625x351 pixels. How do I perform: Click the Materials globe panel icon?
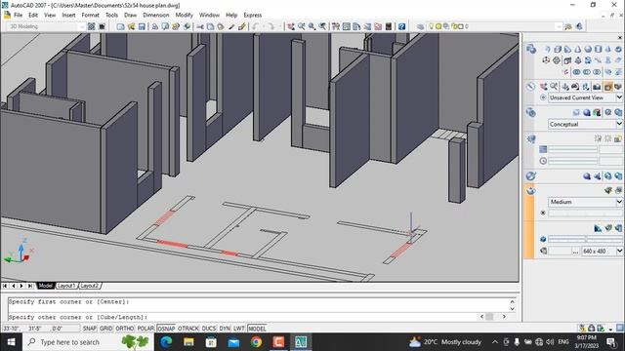tap(530, 175)
